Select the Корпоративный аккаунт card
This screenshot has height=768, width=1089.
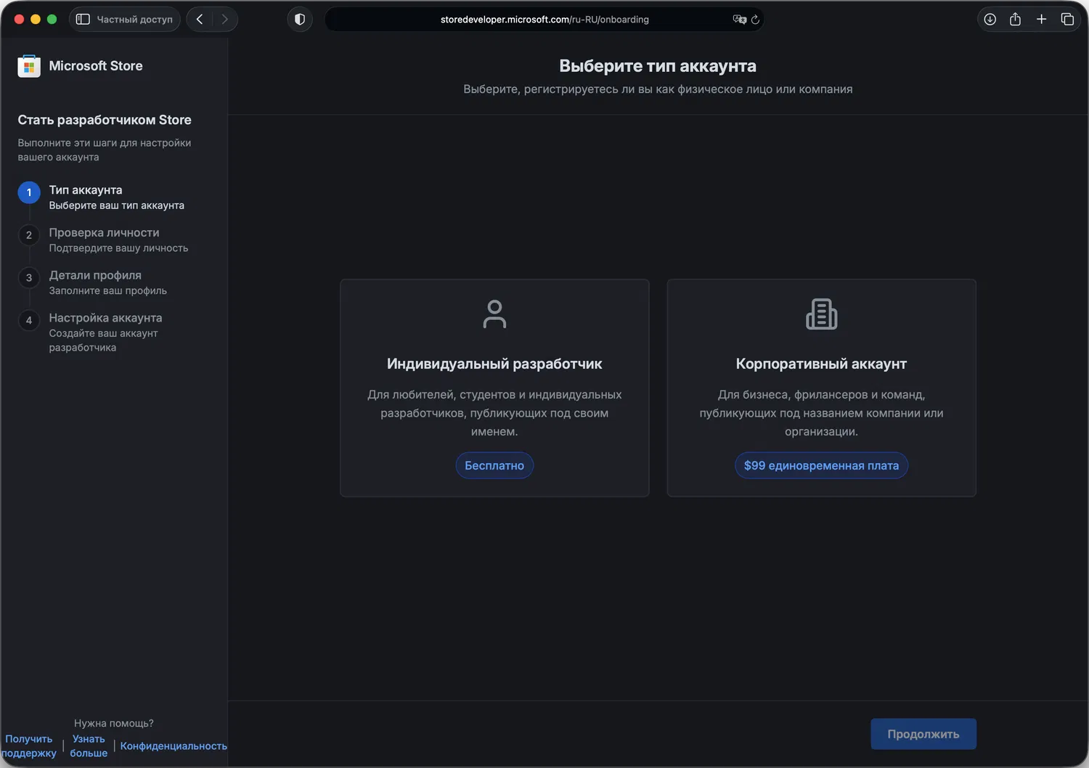(821, 388)
